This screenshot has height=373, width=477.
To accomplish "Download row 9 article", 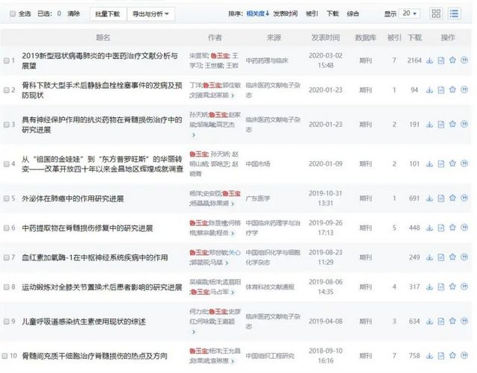I will coord(429,322).
